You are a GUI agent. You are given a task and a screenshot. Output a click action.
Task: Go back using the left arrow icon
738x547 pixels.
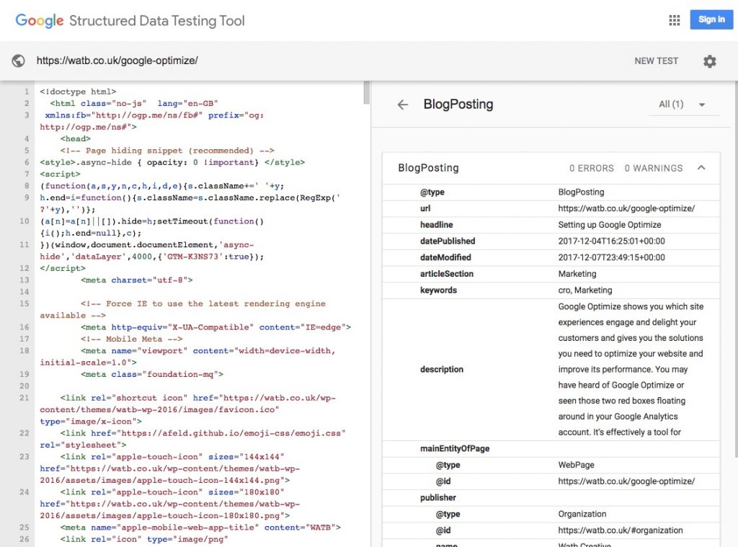[403, 104]
